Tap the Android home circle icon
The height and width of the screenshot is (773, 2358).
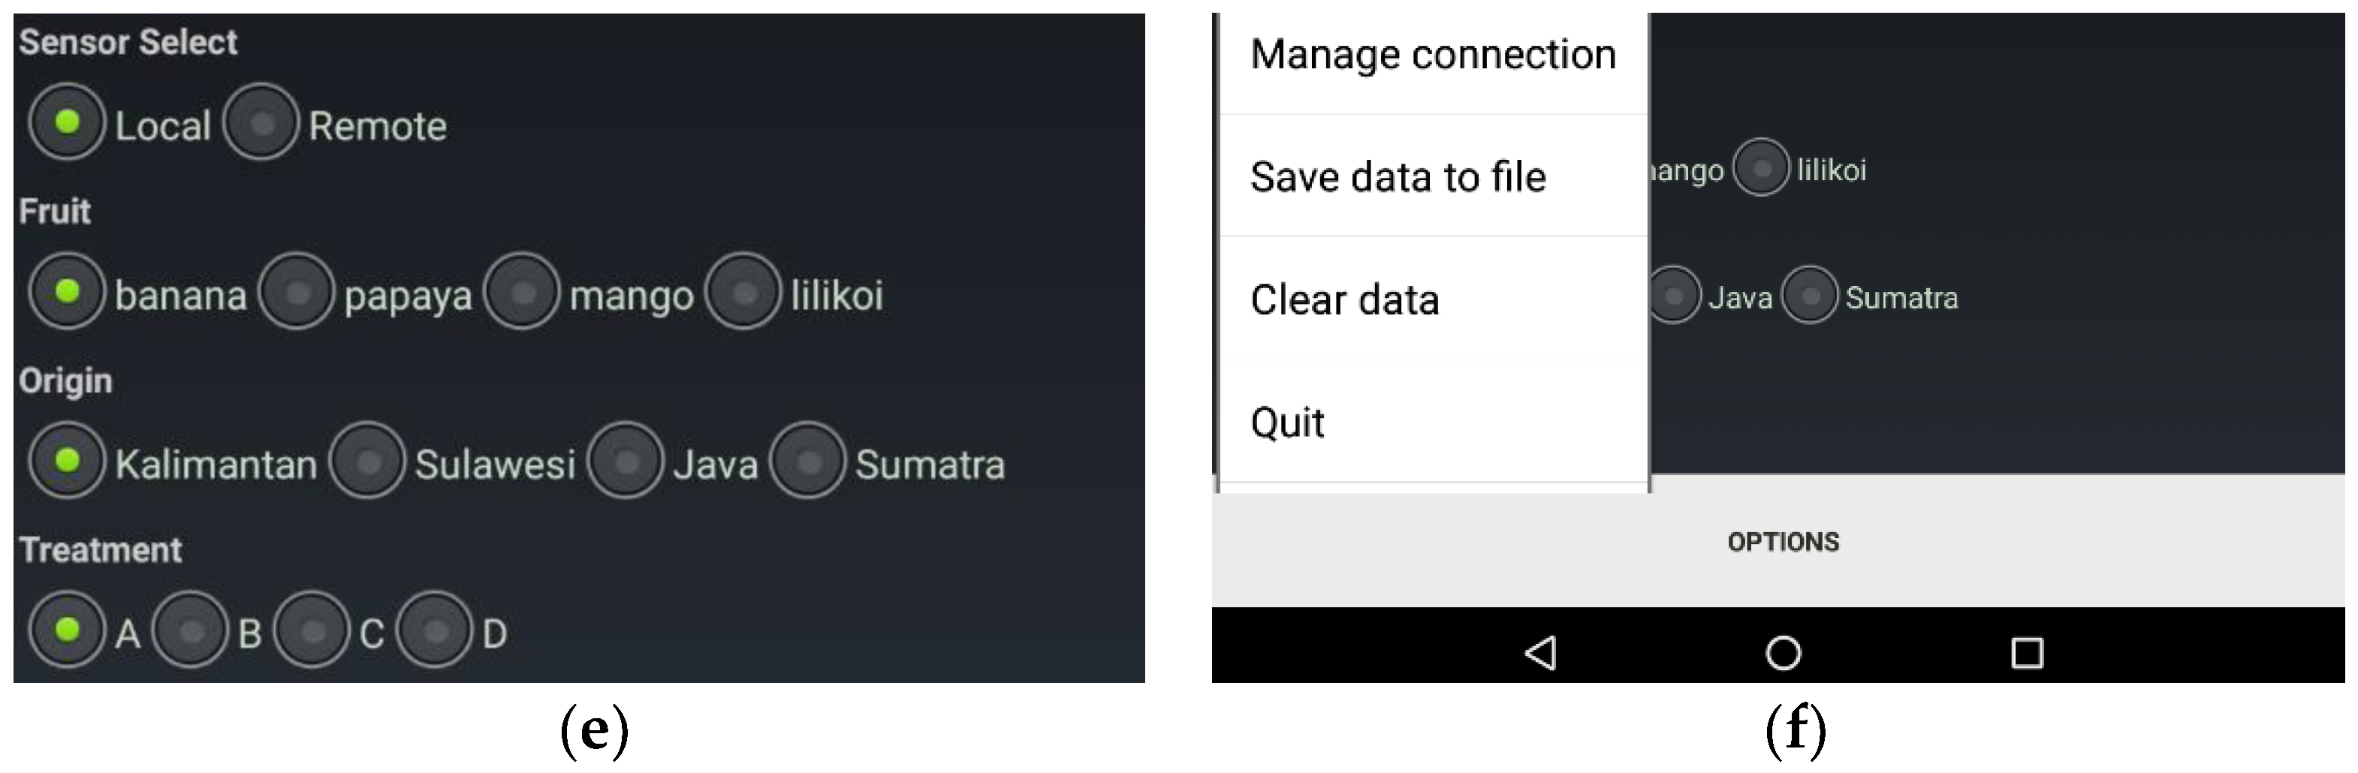(x=1782, y=652)
